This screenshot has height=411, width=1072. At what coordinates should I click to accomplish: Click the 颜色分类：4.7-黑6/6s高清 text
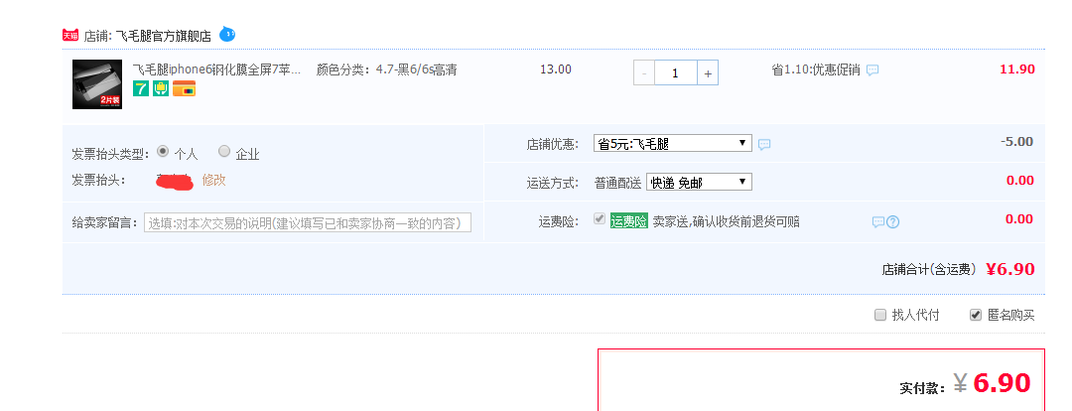(x=386, y=69)
